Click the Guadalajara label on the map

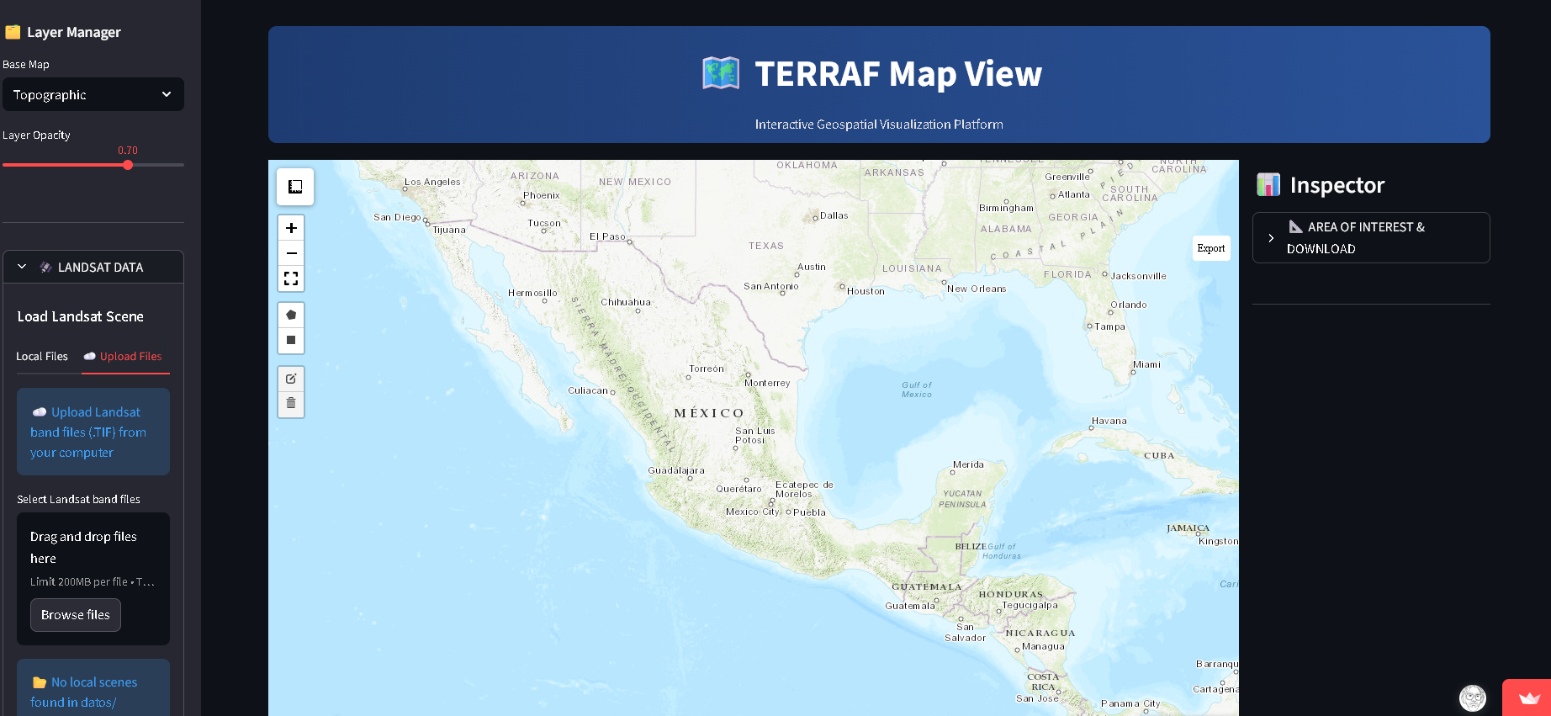tap(676, 470)
